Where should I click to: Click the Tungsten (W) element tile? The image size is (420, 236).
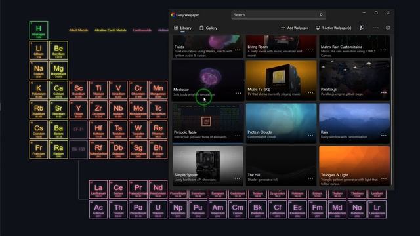pos(138,130)
